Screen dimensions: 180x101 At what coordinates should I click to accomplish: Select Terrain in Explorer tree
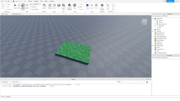tap(160, 22)
